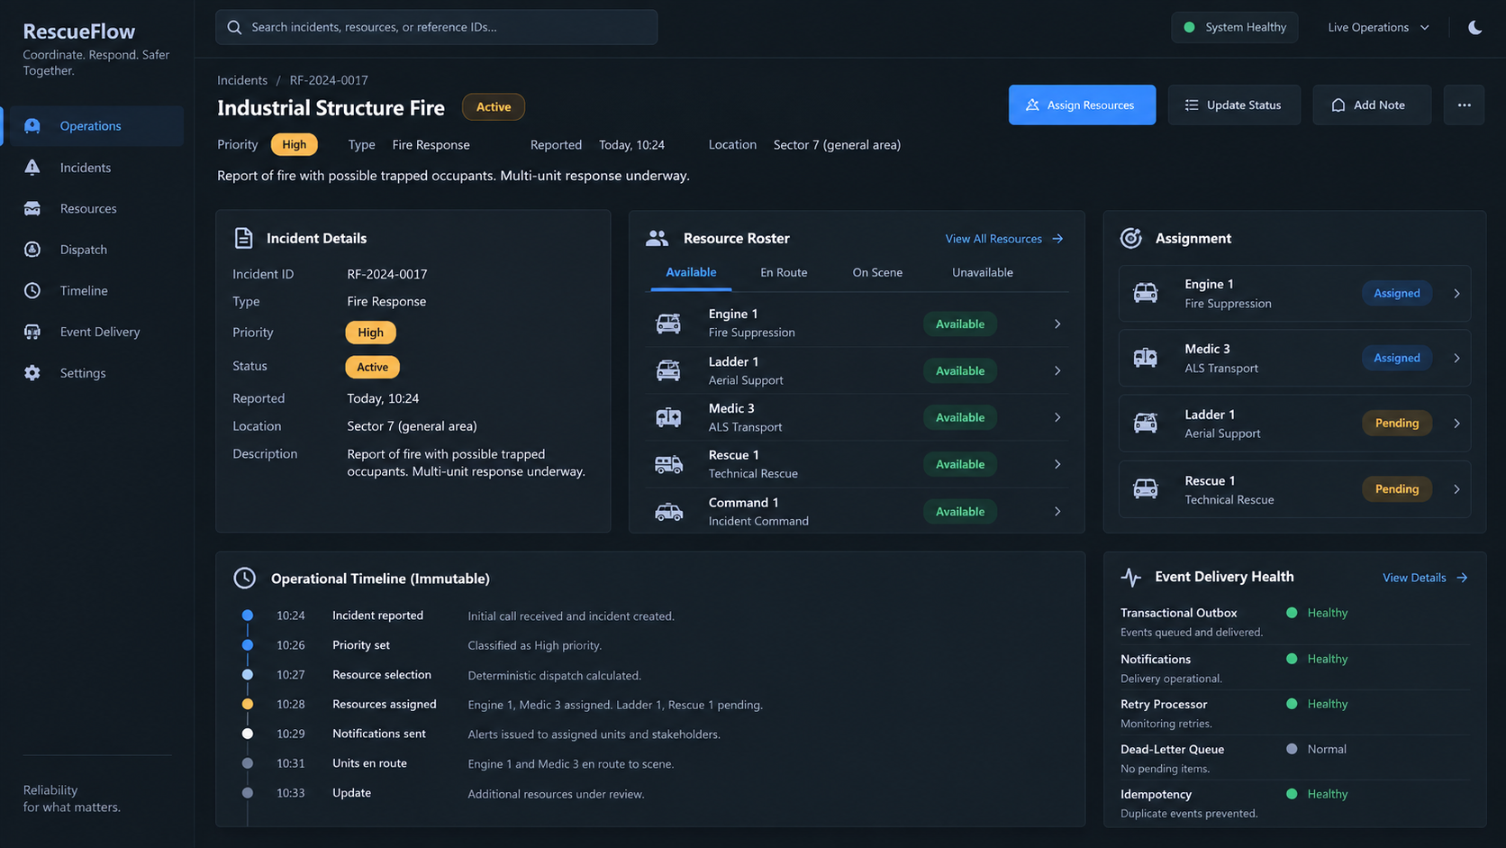The height and width of the screenshot is (848, 1506).
Task: Expand Medic 3 roster row chevron
Action: coord(1057,417)
